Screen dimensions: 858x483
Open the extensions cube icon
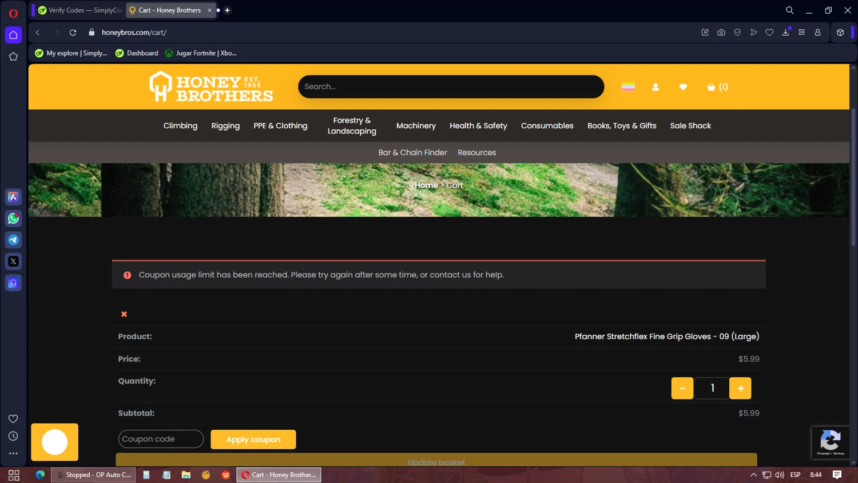840,33
